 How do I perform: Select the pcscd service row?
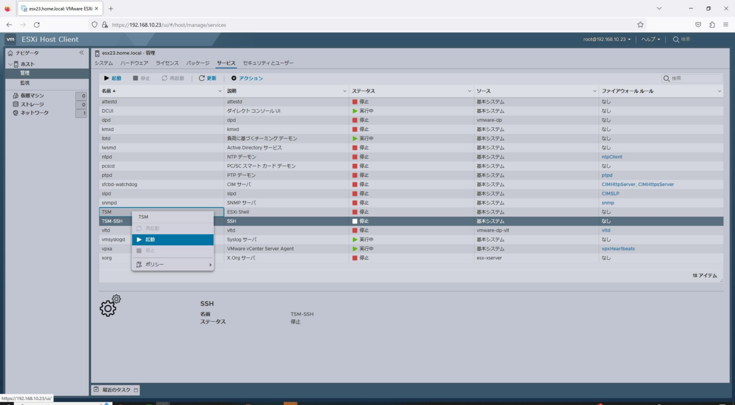pyautogui.click(x=411, y=166)
